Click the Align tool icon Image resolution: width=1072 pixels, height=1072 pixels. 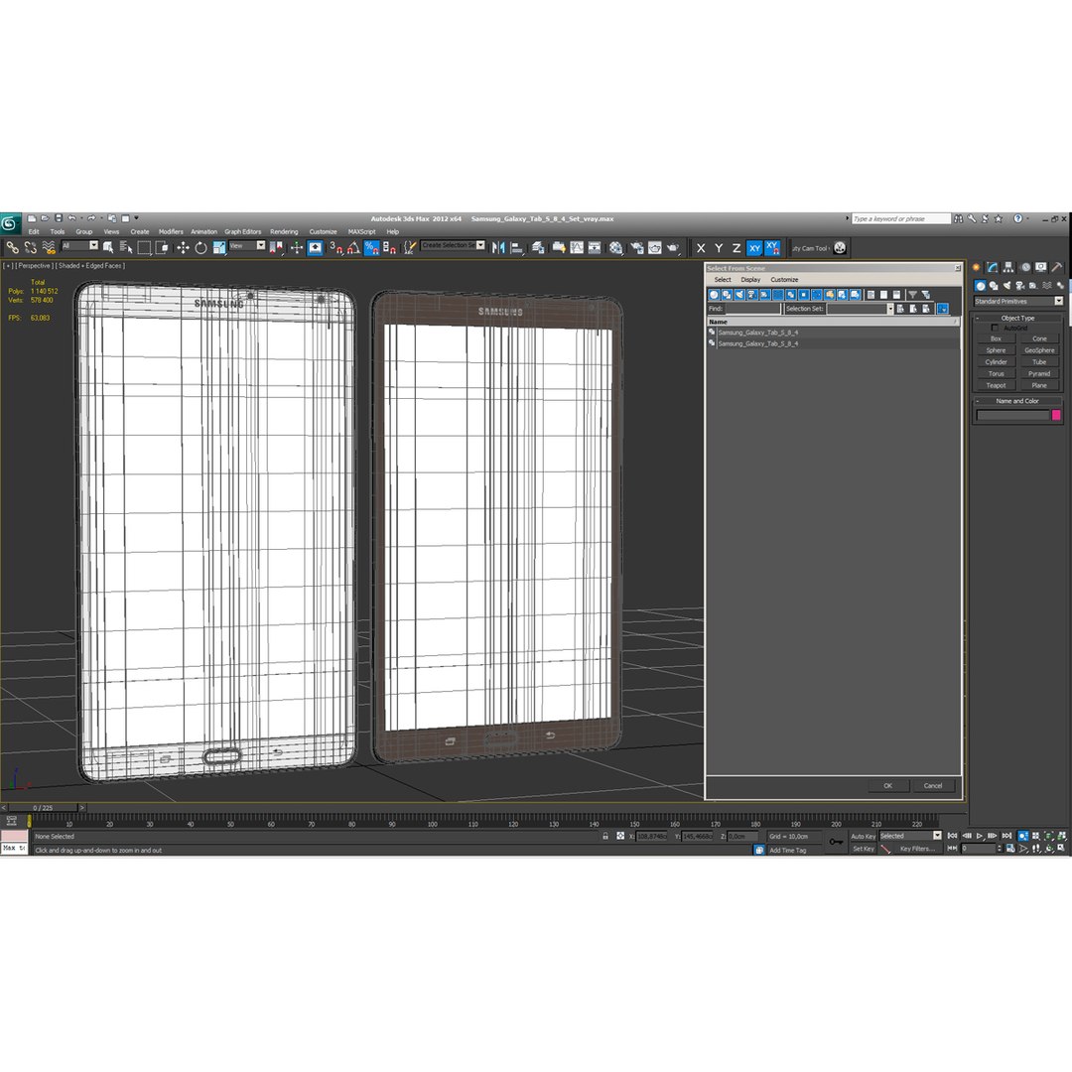(x=517, y=247)
